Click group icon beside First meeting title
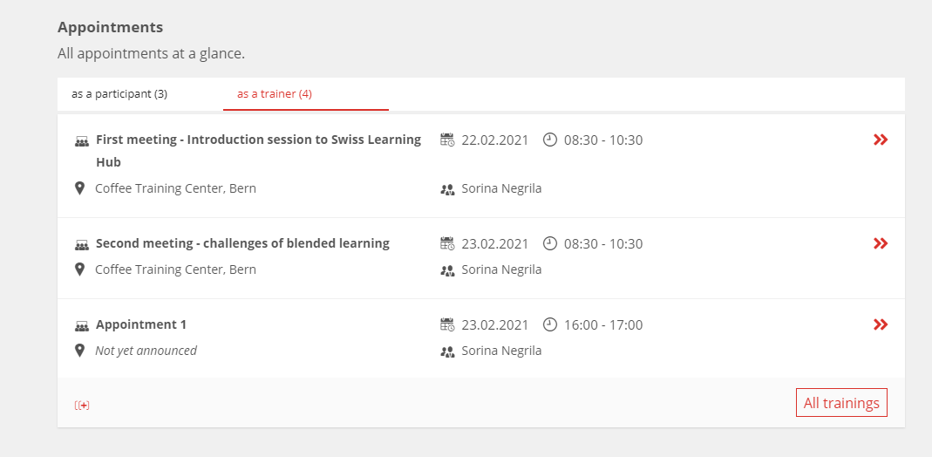Screen dimensions: 932x457 [81, 141]
